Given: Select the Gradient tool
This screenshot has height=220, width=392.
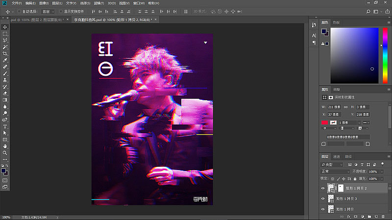Looking at the screenshot, I should point(5,100).
